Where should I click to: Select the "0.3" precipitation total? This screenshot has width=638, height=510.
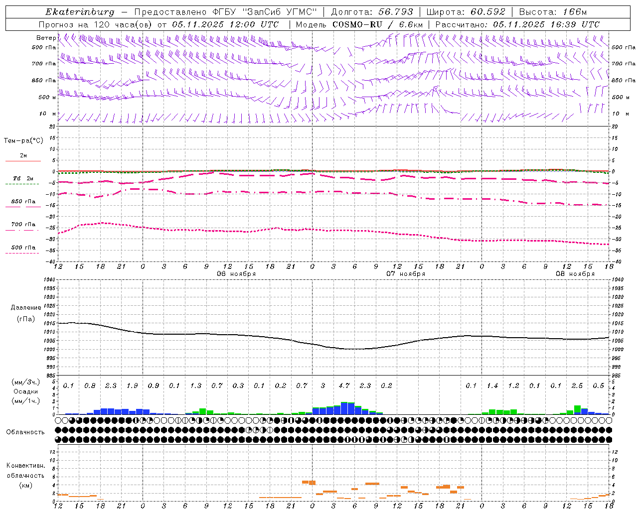(x=238, y=385)
